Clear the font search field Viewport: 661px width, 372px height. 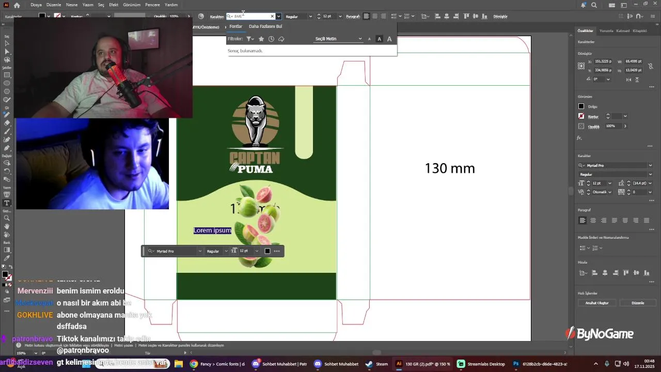(272, 17)
